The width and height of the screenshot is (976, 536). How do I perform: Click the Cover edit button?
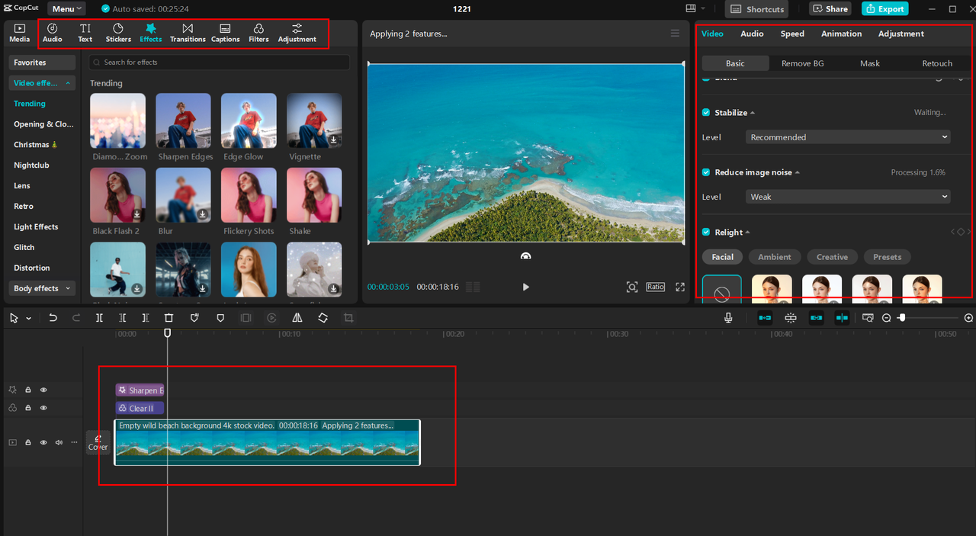(x=98, y=442)
